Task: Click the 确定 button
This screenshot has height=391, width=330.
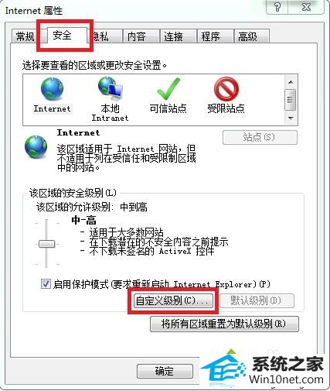Action: coord(165,371)
